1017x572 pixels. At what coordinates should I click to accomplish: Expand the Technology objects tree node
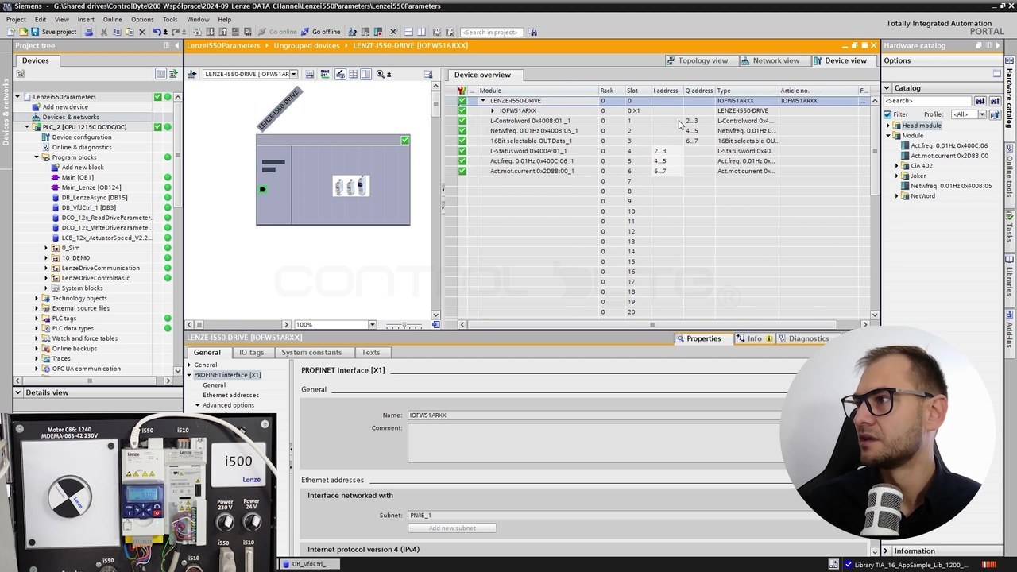pyautogui.click(x=37, y=298)
